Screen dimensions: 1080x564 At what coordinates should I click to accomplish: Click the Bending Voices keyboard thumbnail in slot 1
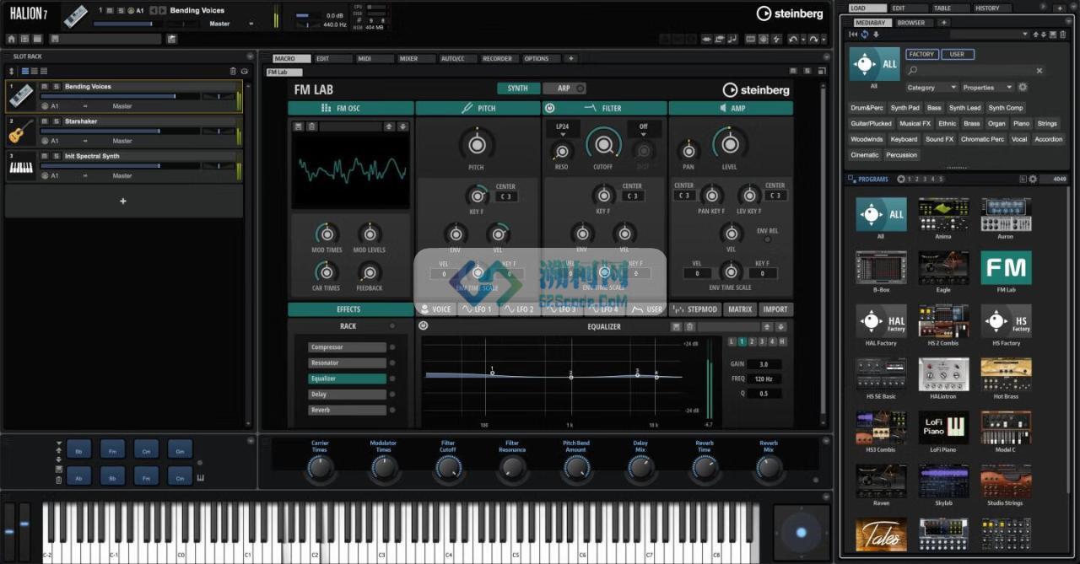pyautogui.click(x=21, y=97)
